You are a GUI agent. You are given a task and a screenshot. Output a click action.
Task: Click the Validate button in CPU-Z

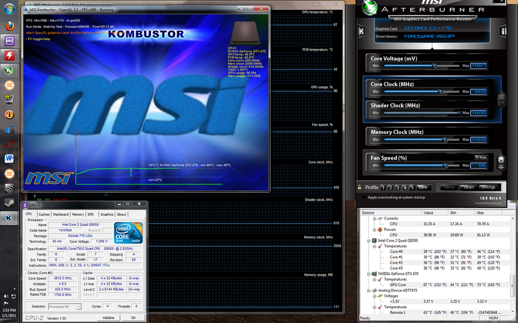pos(108,318)
